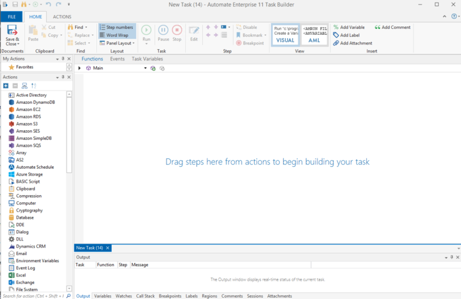Click the Help question mark icon

point(454,16)
